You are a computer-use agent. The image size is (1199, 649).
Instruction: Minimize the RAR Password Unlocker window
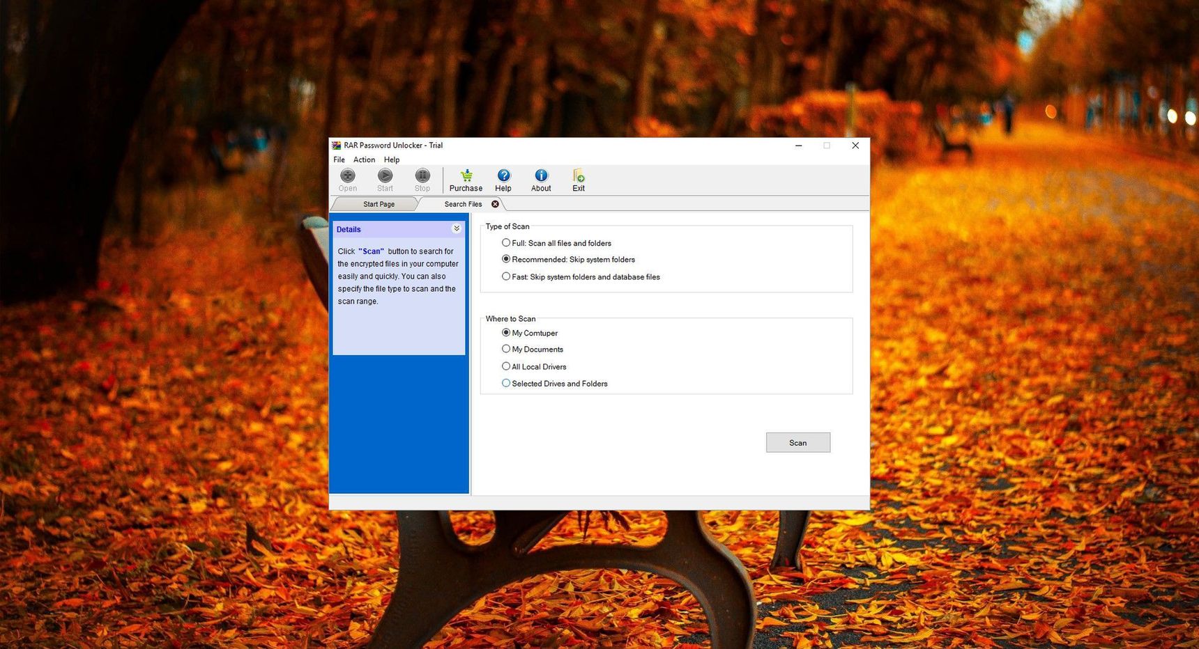coord(798,146)
